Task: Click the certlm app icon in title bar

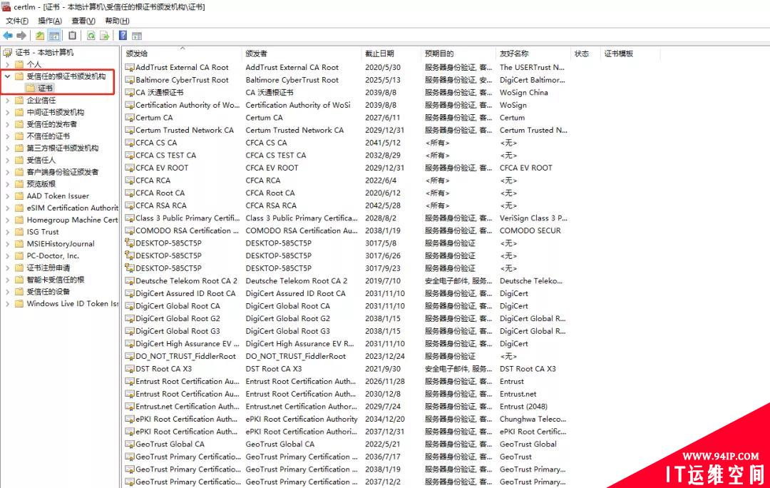Action: 6,6
